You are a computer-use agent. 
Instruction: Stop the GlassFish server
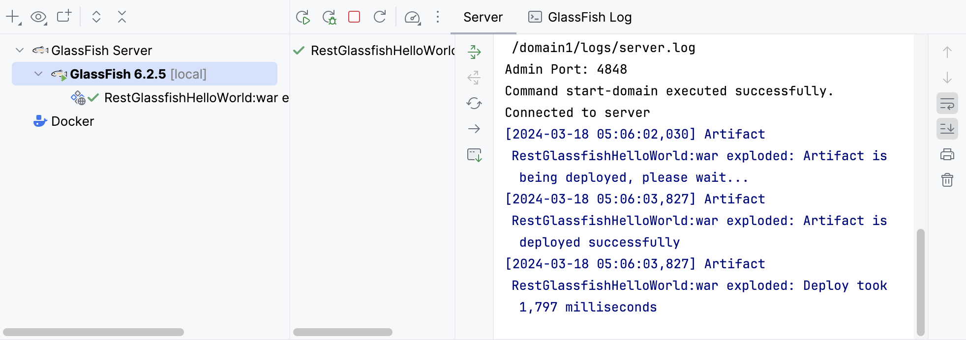pyautogui.click(x=354, y=17)
